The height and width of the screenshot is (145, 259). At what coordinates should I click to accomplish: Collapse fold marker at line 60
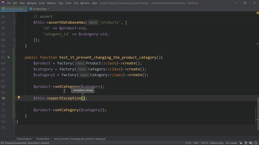(x=15, y=40)
